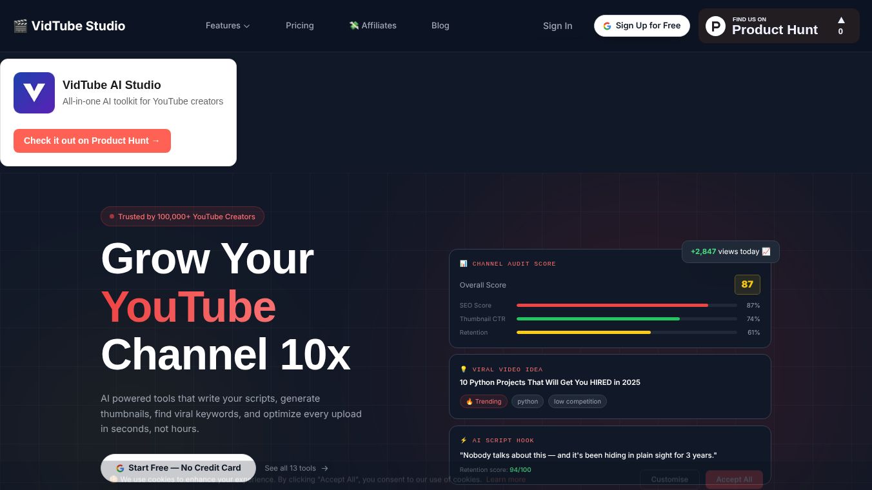This screenshot has width=872, height=490.
Task: Accept All cookies
Action: (x=734, y=479)
